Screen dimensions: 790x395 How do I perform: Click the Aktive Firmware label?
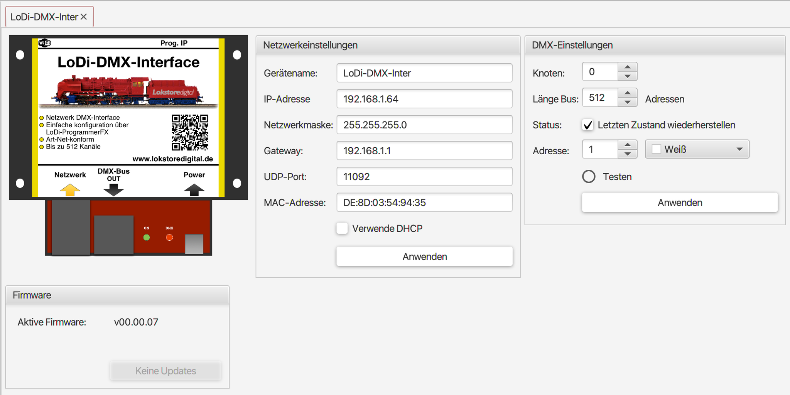pyautogui.click(x=52, y=322)
